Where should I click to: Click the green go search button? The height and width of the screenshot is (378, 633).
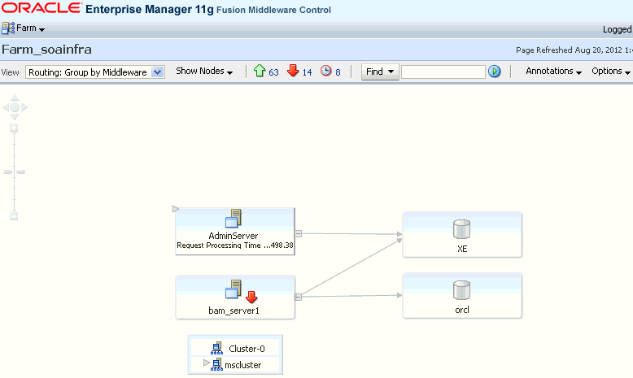tap(494, 72)
